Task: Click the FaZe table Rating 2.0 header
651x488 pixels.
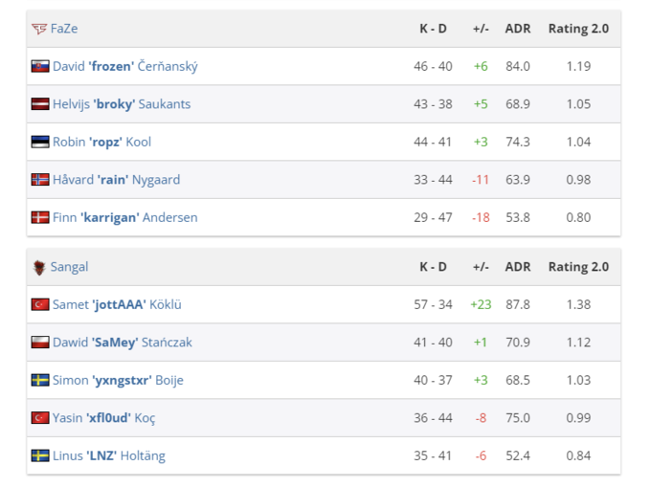Action: [578, 29]
